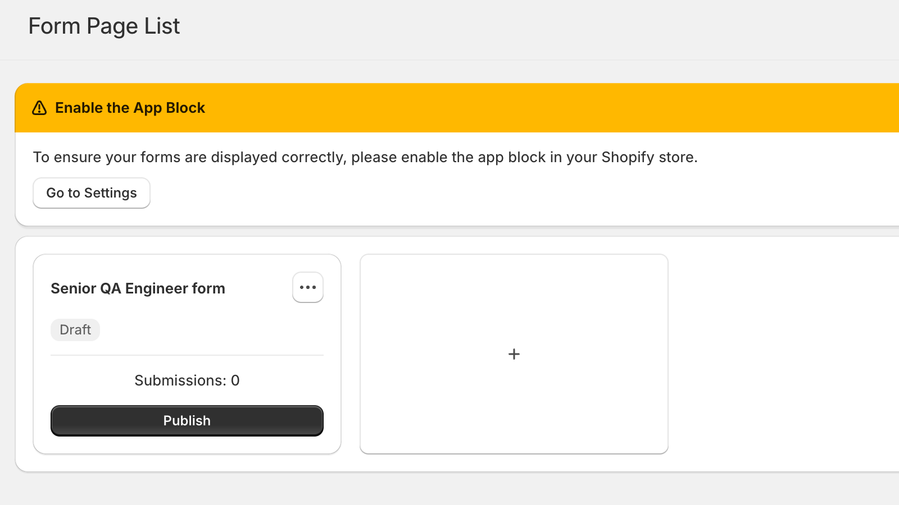The image size is (899, 505).
Task: Select the Submissions: 0 count text
Action: point(187,380)
